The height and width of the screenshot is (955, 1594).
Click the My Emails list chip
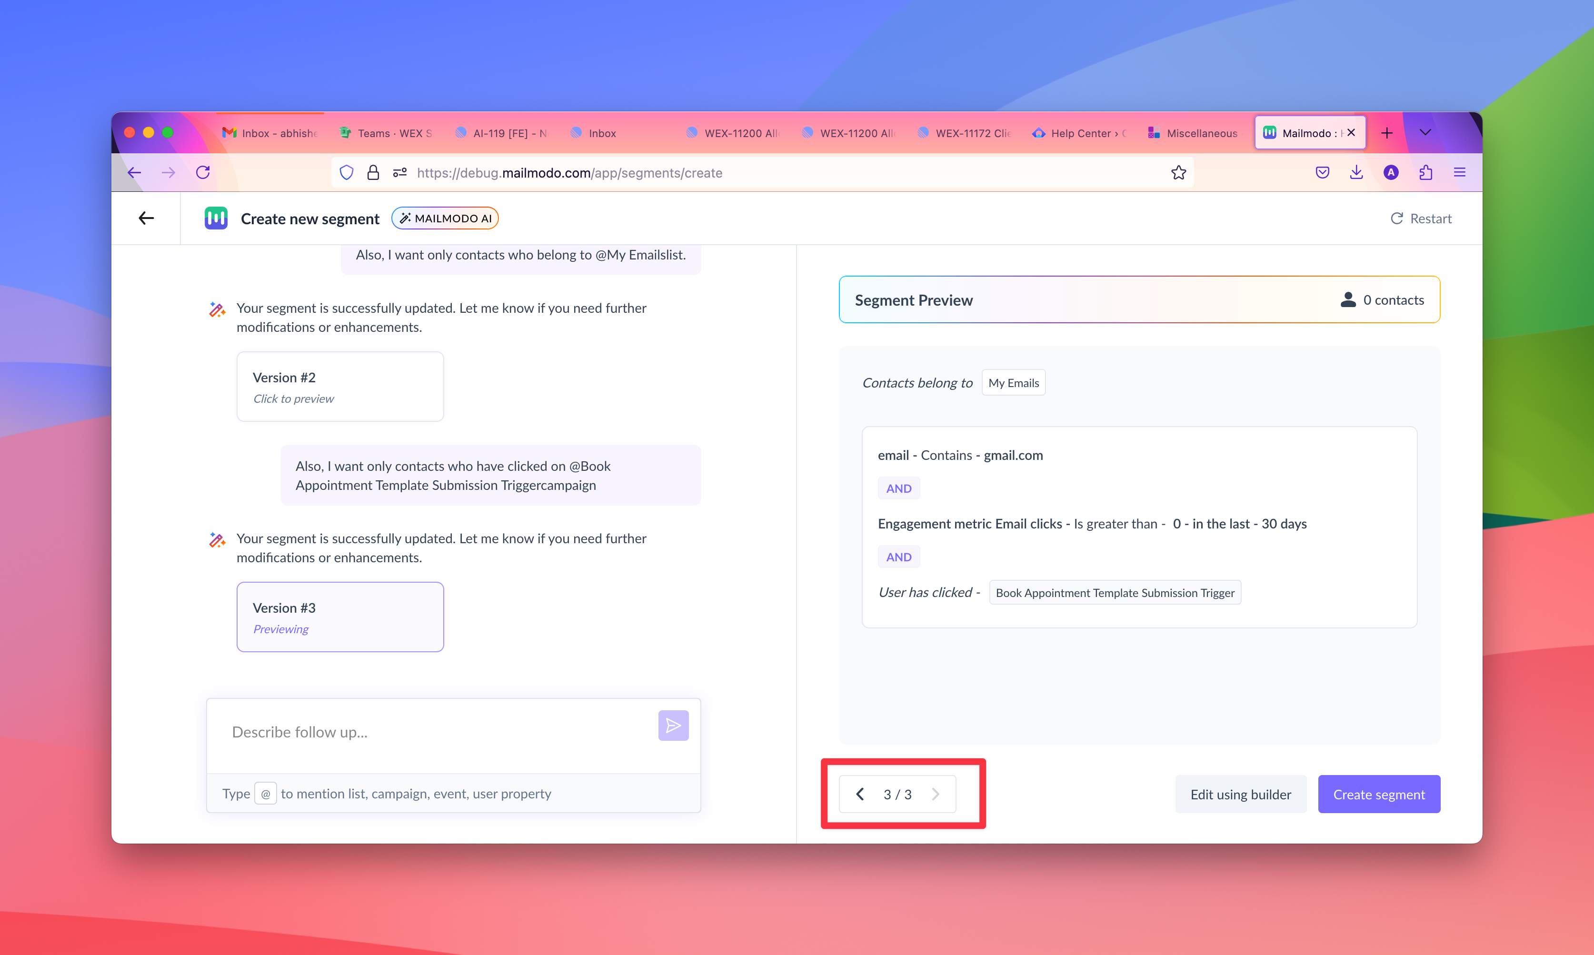1014,383
